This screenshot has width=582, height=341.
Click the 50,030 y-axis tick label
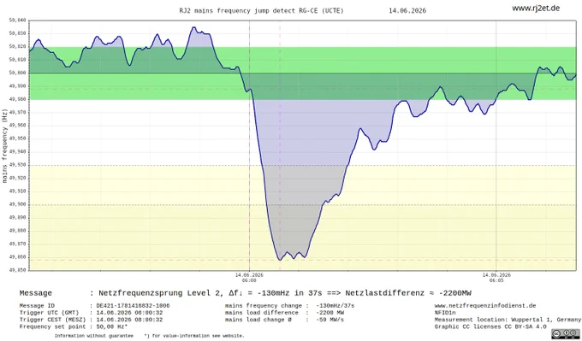point(18,33)
